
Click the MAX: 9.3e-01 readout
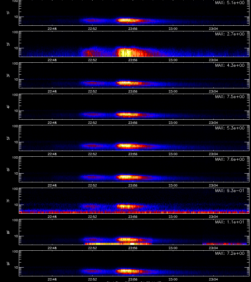coord(230,191)
